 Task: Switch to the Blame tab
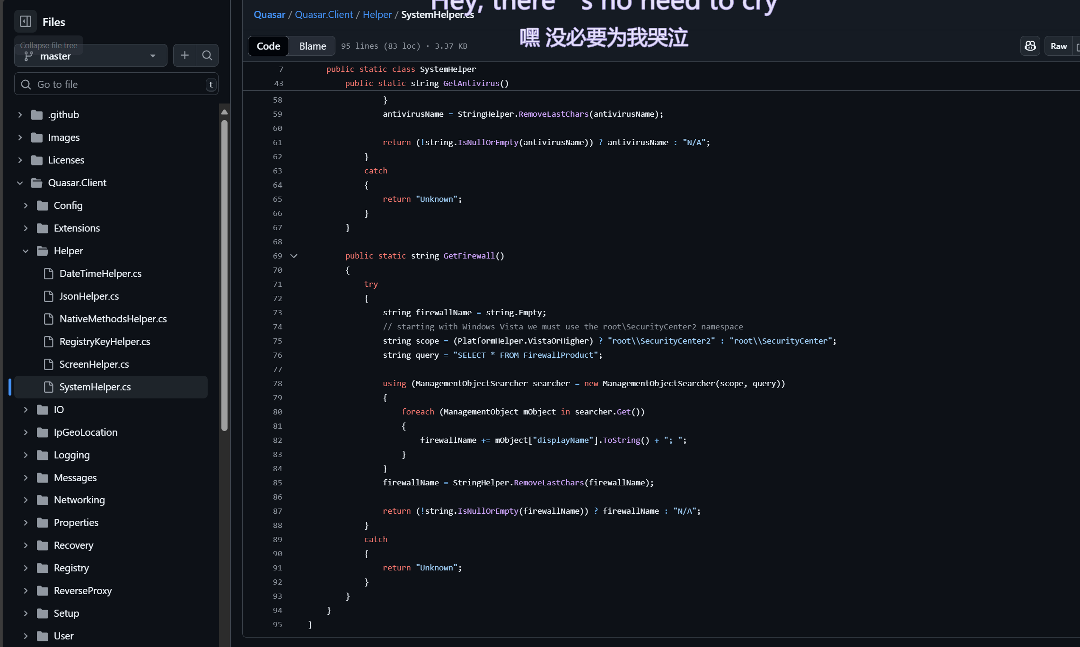pos(312,46)
